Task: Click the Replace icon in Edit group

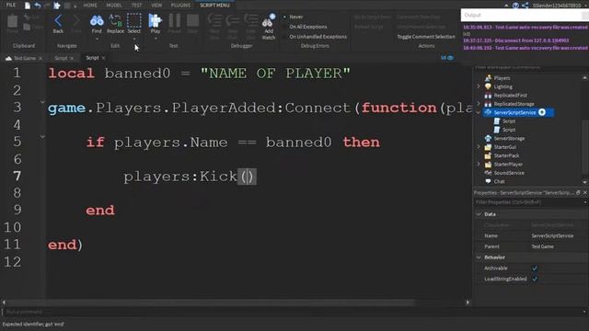Action: [x=115, y=20]
